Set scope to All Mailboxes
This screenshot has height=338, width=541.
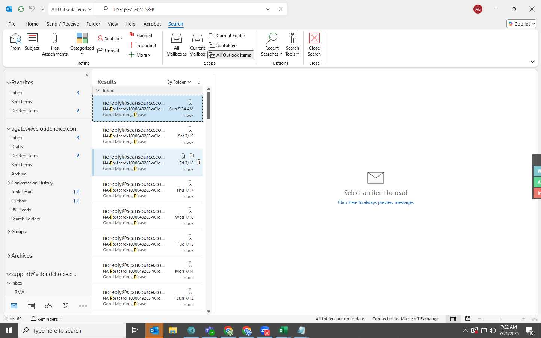(x=177, y=44)
